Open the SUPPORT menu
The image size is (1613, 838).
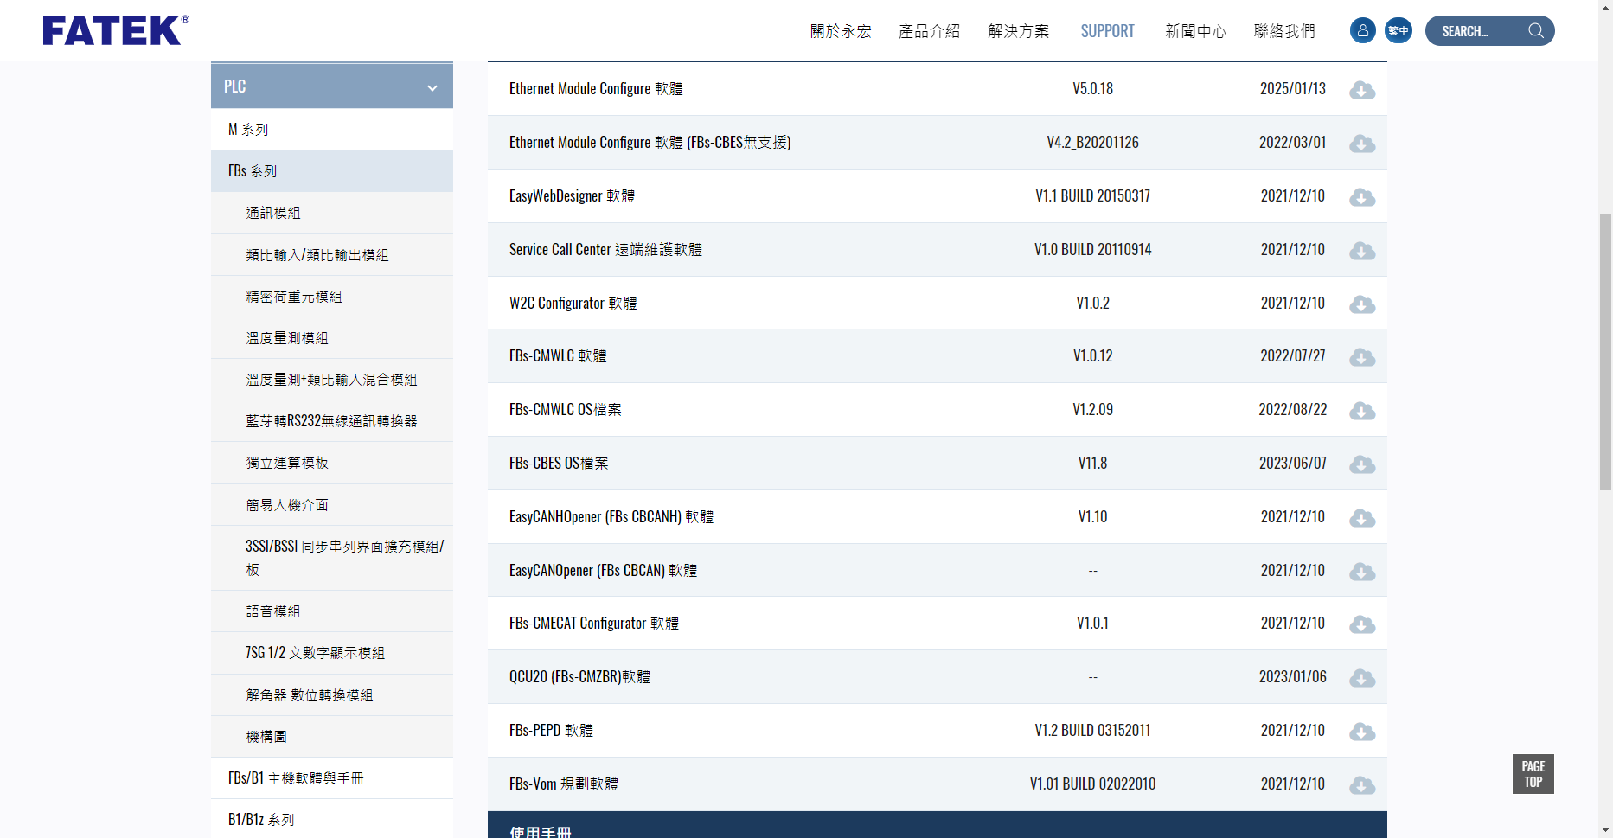(x=1107, y=31)
